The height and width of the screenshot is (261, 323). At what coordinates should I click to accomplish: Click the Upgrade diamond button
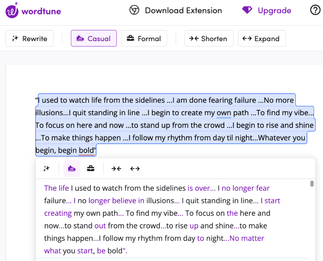point(267,11)
